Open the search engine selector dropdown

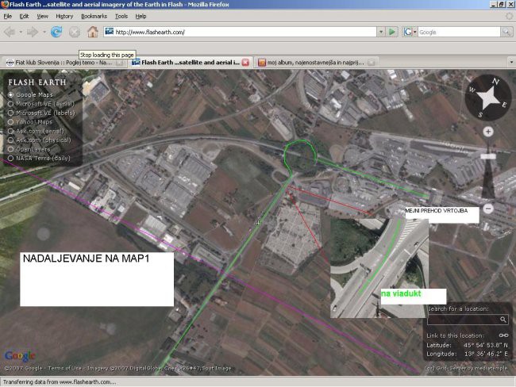[x=410, y=32]
